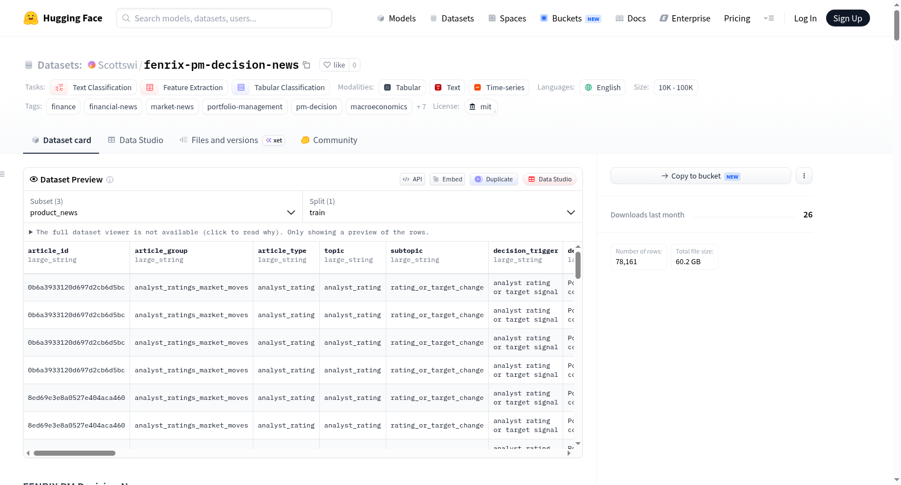Click the Embed button
This screenshot has height=485, width=901.
coord(447,179)
